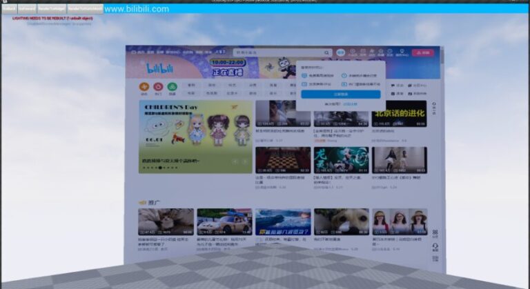Open the chess board video thumbnail
This screenshot has height=289, width=530.
283,160
